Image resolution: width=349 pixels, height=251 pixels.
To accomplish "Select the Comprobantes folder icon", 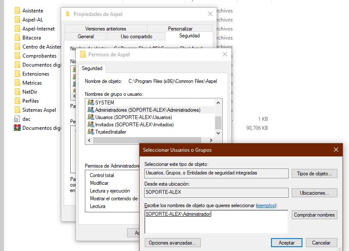I will point(17,55).
